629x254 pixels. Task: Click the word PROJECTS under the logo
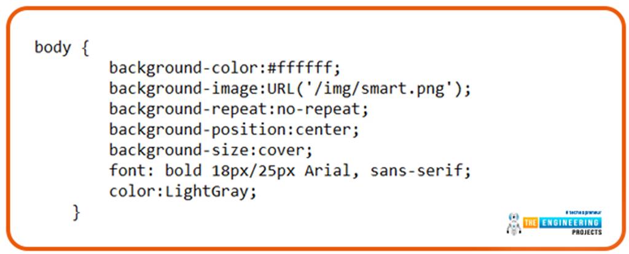pyautogui.click(x=587, y=232)
